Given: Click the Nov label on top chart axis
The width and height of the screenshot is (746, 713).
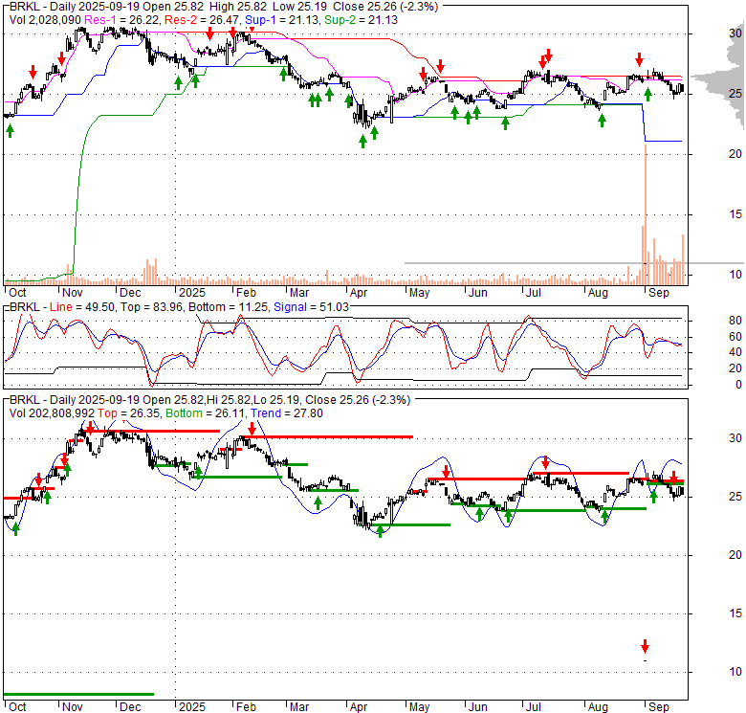Looking at the screenshot, I should click(73, 293).
